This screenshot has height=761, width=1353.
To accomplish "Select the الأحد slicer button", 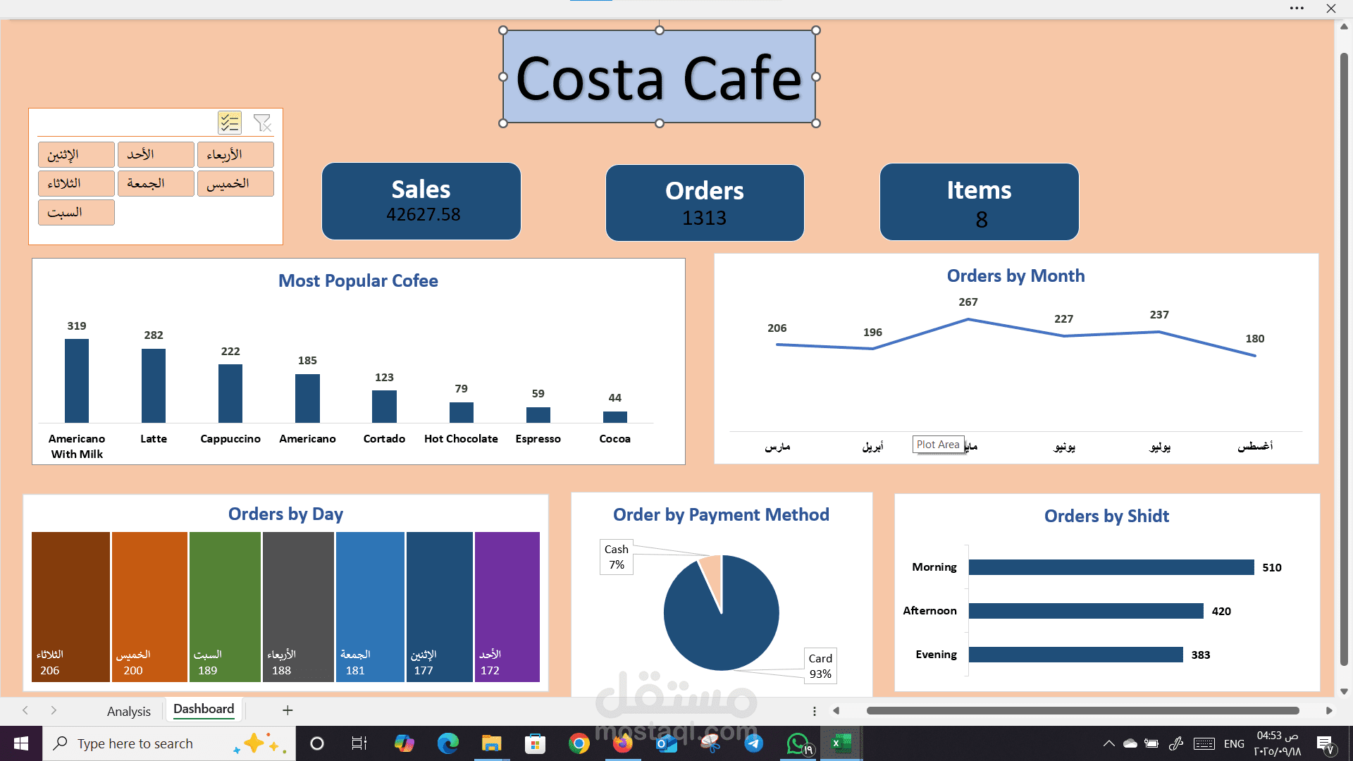I will (x=156, y=155).
